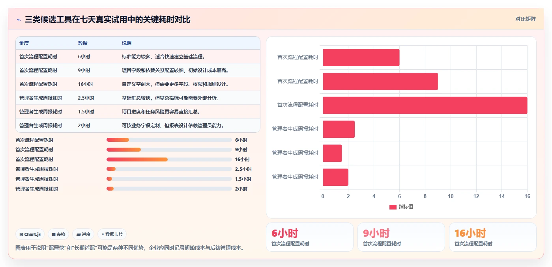Screen dimensions: 552x267
Task: Click the description 可按业务字段定制，但报表设计依赖管理员能力
Action: pos(173,126)
